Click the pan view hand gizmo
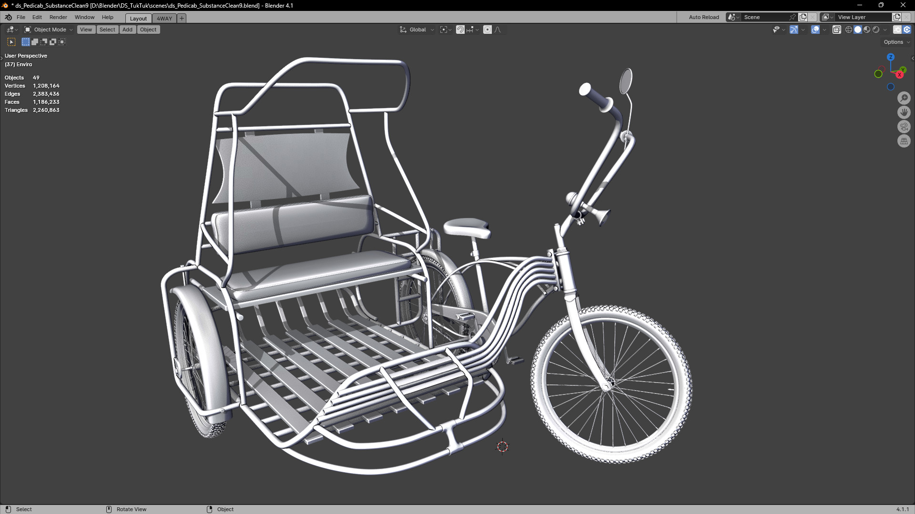 coord(904,112)
